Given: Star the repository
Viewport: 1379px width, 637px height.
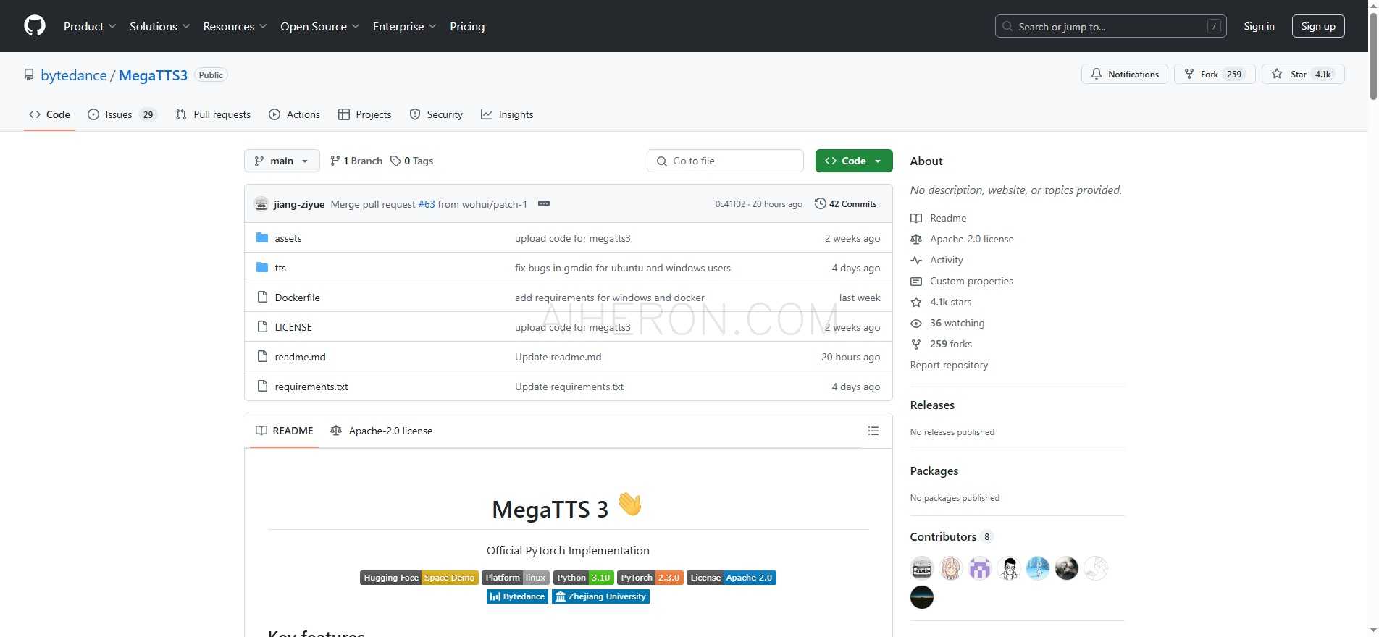Looking at the screenshot, I should coord(1302,74).
